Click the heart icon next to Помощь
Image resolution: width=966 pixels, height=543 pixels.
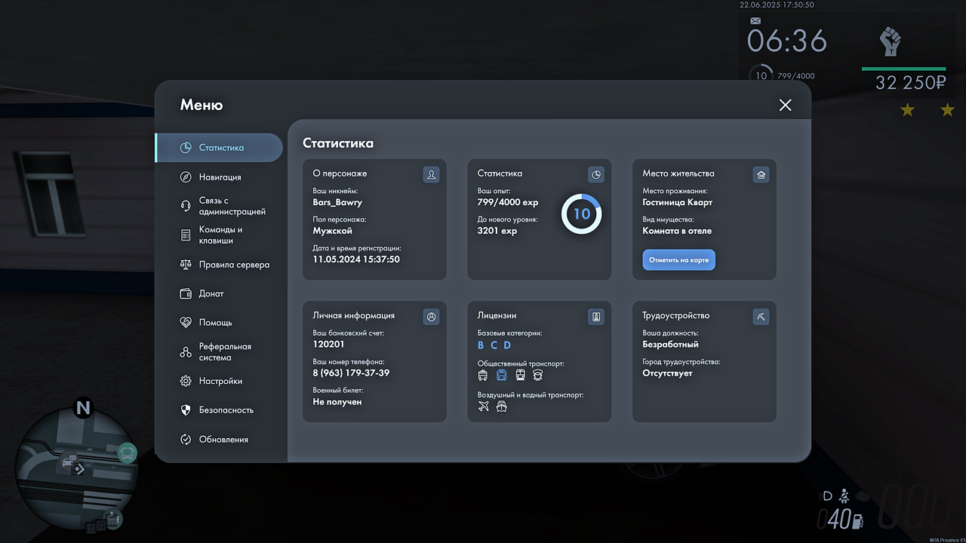pos(186,323)
